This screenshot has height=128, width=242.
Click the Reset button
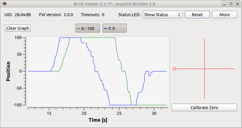[197, 15]
